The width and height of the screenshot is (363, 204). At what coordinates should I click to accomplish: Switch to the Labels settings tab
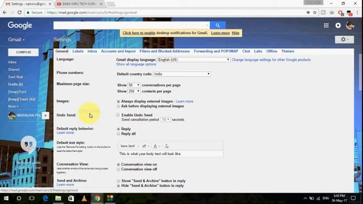78,51
